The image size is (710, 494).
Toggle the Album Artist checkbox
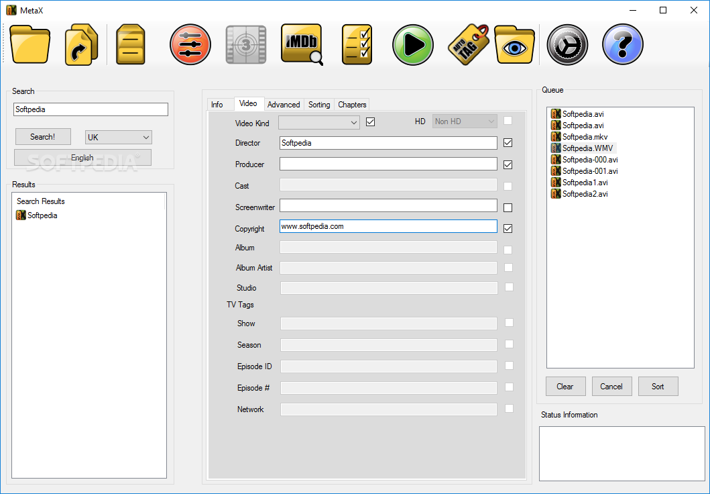coord(508,267)
